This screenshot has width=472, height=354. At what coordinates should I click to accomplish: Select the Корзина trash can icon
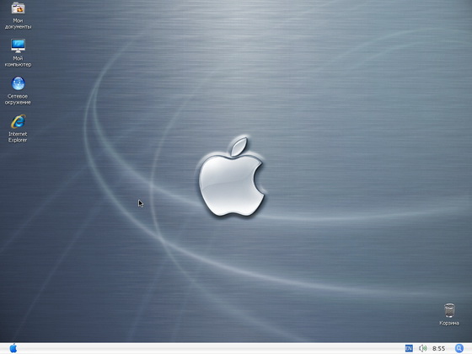pyautogui.click(x=449, y=310)
